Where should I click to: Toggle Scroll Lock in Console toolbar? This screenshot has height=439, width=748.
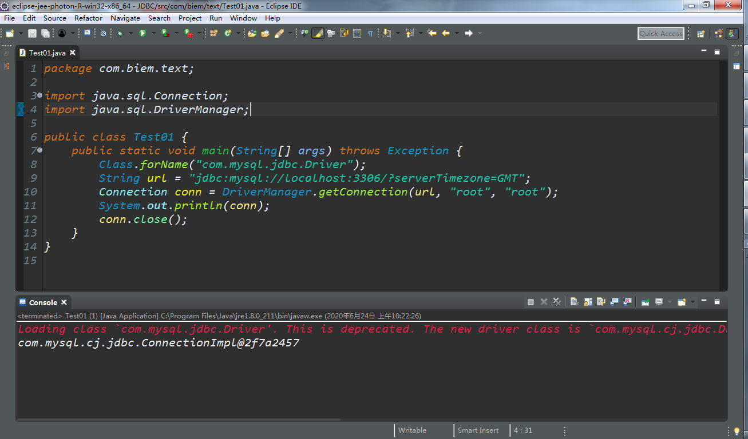coord(588,302)
